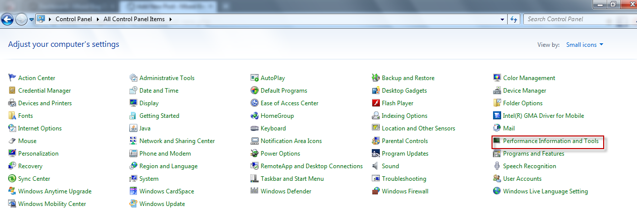Expand the arrow after All Control Panel Items
The width and height of the screenshot is (637, 211).
tap(171, 19)
